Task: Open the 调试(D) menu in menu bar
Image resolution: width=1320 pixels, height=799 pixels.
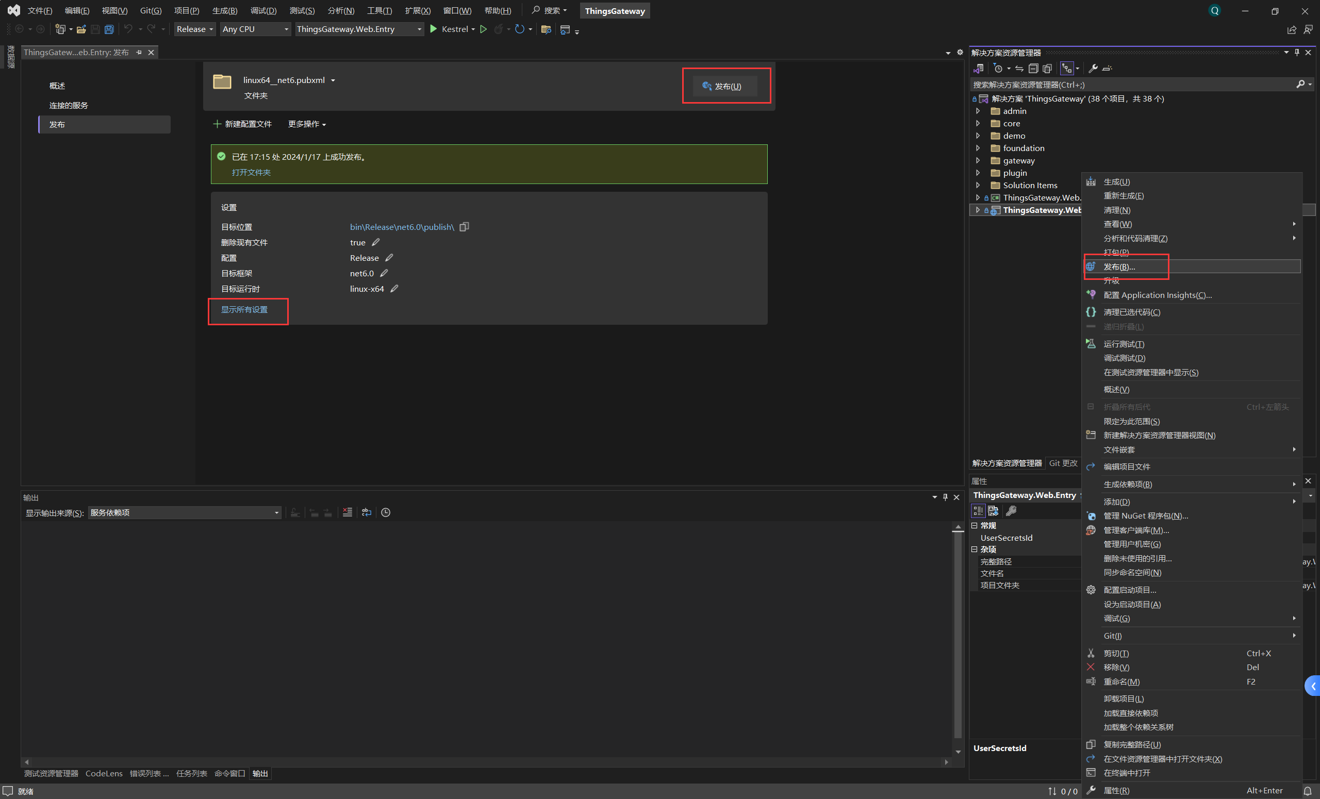Action: point(263,11)
